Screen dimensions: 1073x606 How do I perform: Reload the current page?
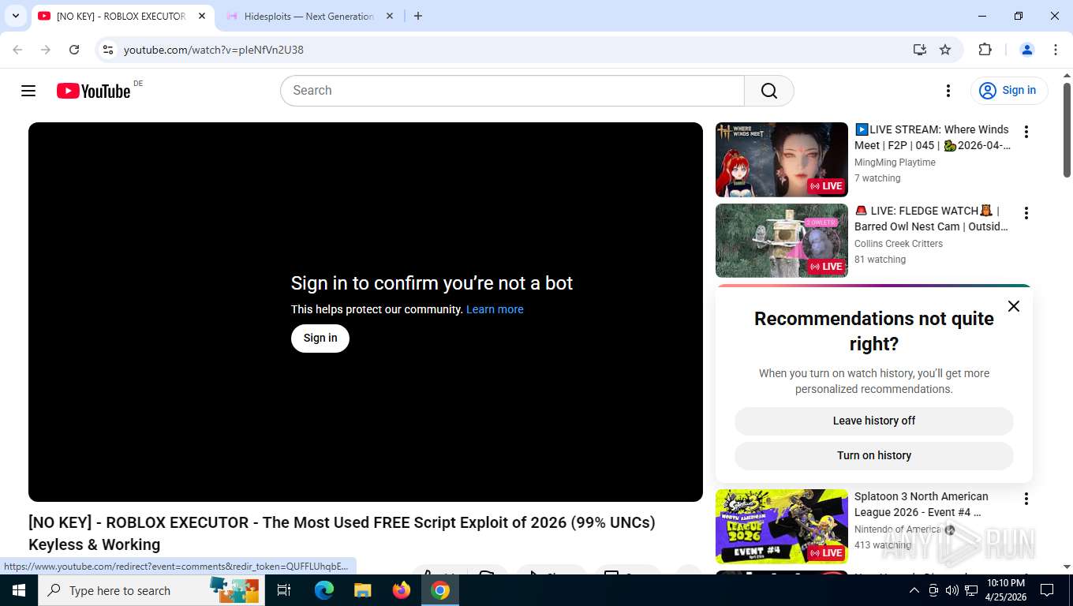tap(74, 50)
